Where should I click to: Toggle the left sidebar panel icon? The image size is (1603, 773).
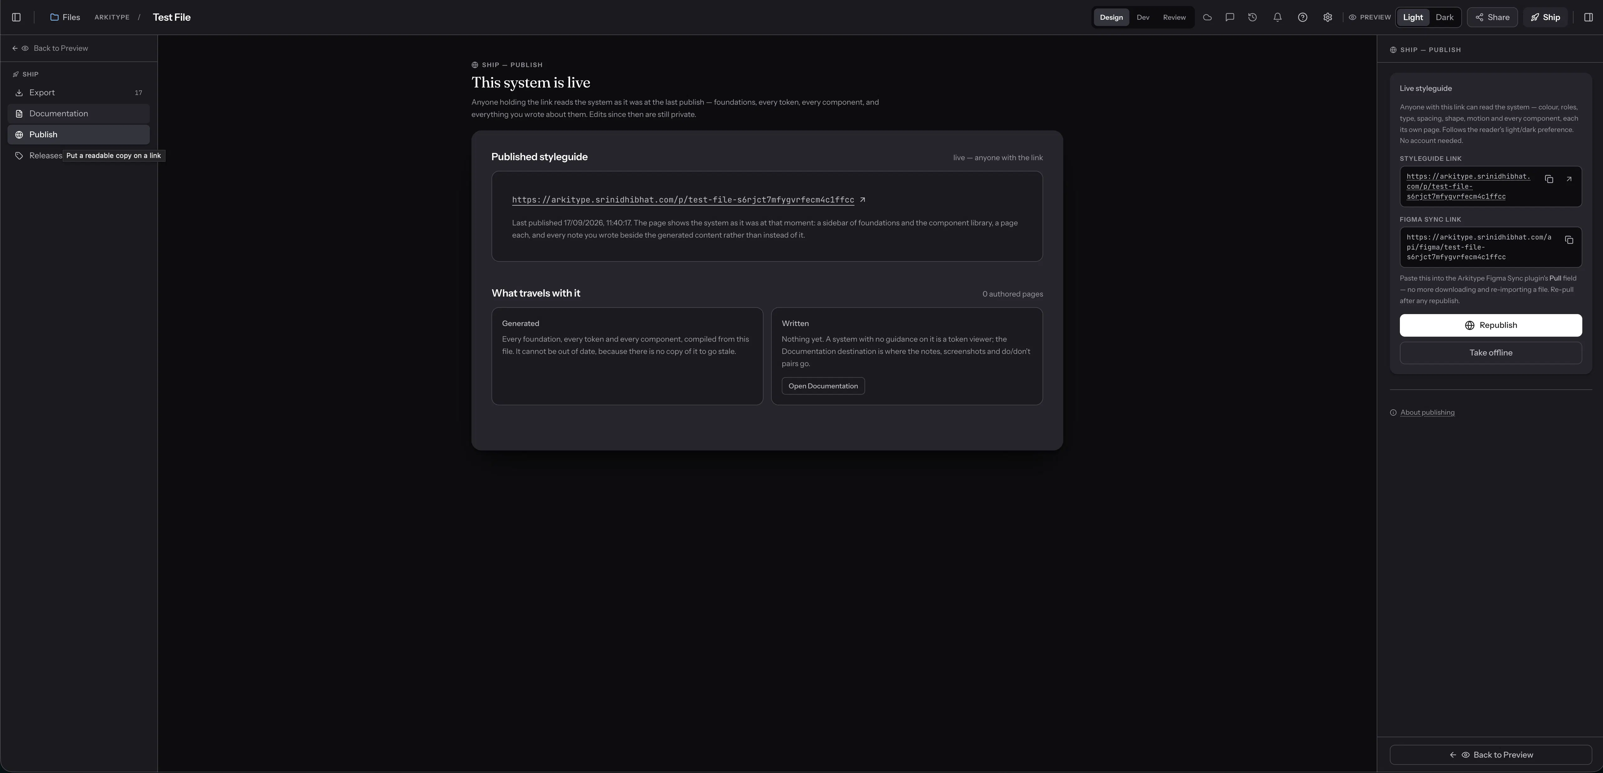click(16, 18)
